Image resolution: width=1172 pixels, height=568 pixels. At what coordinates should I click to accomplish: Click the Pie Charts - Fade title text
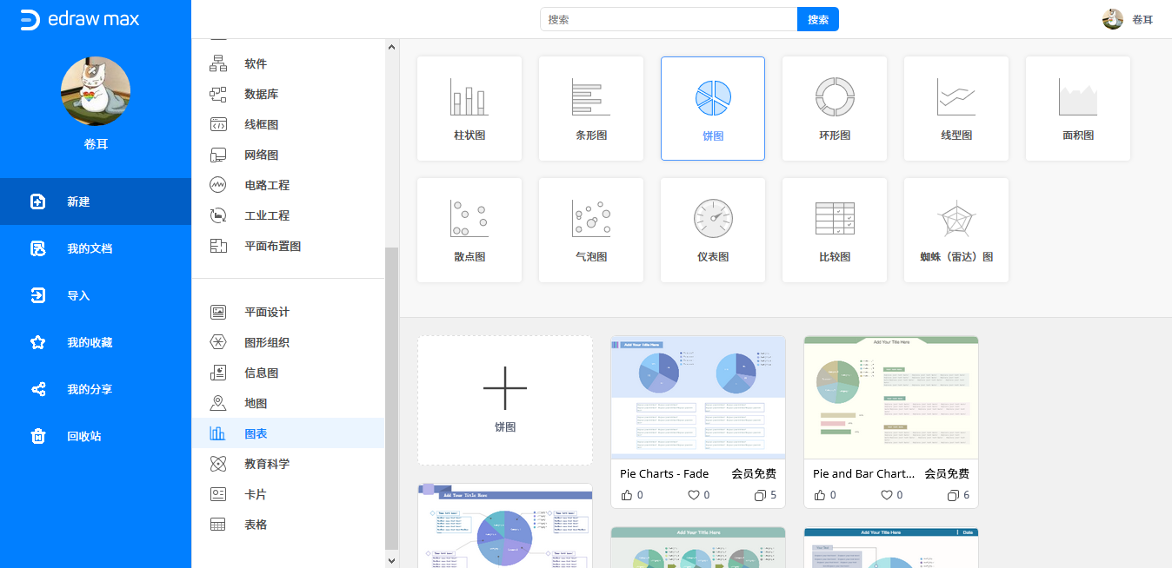pos(664,473)
